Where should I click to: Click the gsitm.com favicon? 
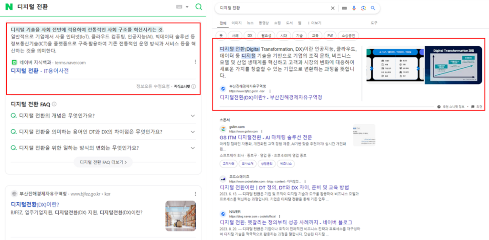223,129
